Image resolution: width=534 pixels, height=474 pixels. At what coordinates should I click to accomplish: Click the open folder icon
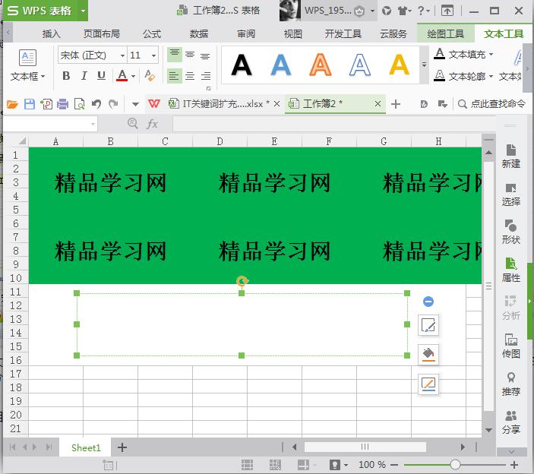tap(12, 104)
